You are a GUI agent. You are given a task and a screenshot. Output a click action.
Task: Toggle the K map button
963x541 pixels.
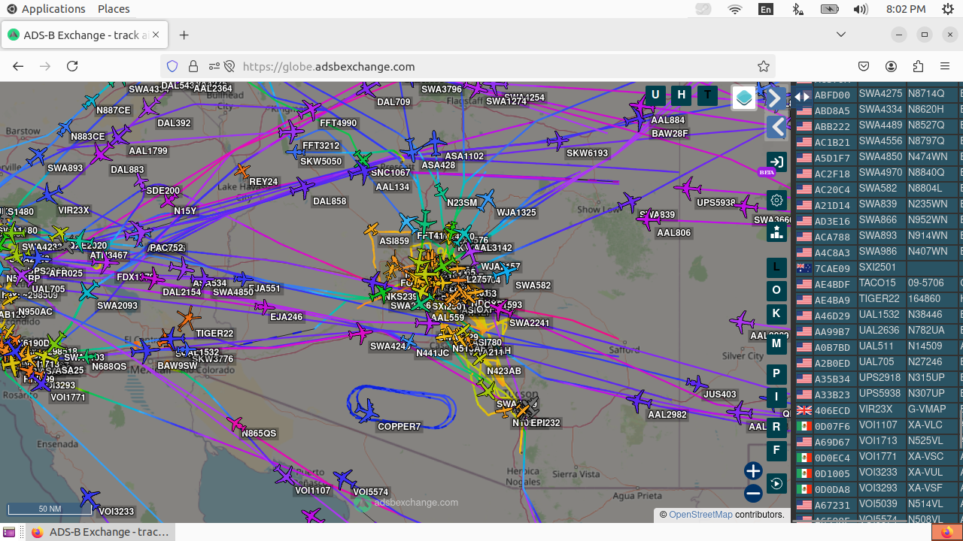(x=776, y=313)
